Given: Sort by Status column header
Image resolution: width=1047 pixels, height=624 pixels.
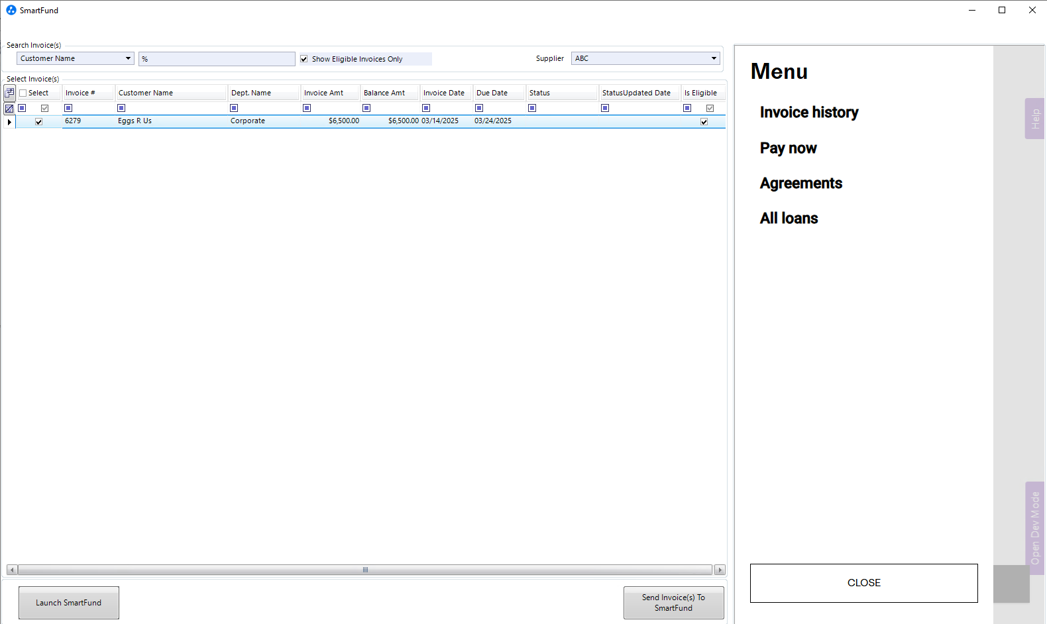Looking at the screenshot, I should pyautogui.click(x=562, y=93).
